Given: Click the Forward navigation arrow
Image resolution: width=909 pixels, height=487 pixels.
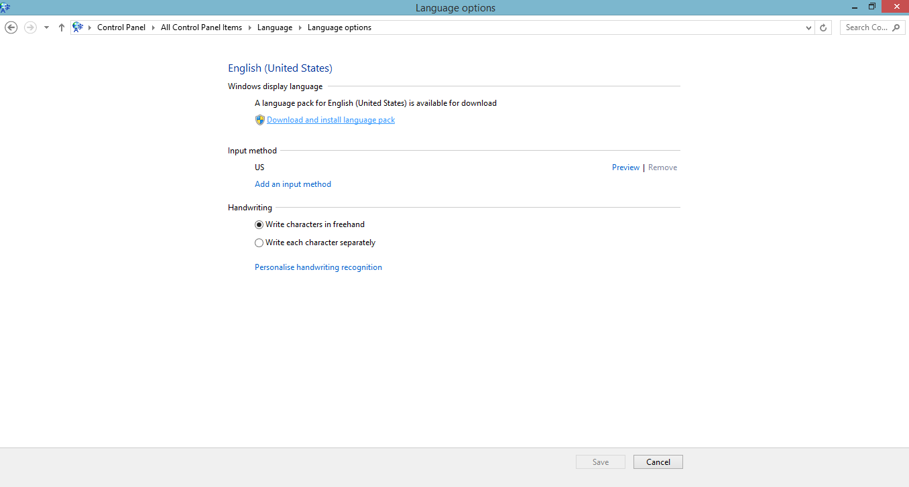Looking at the screenshot, I should [x=30, y=27].
